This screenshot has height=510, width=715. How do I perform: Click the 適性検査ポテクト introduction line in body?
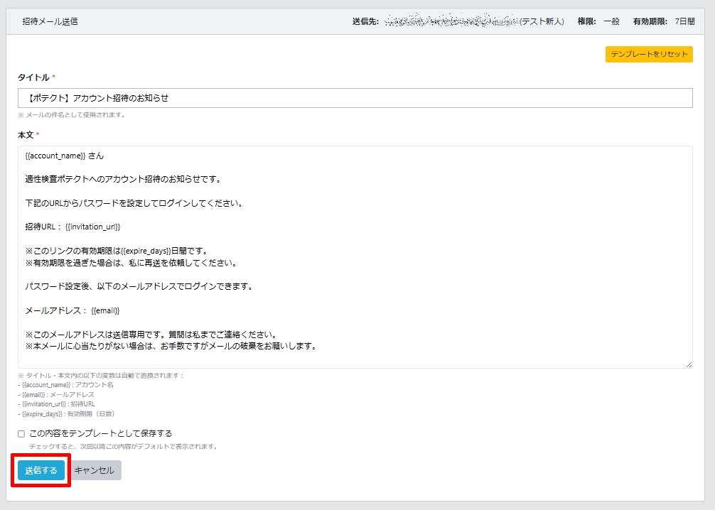(123, 179)
